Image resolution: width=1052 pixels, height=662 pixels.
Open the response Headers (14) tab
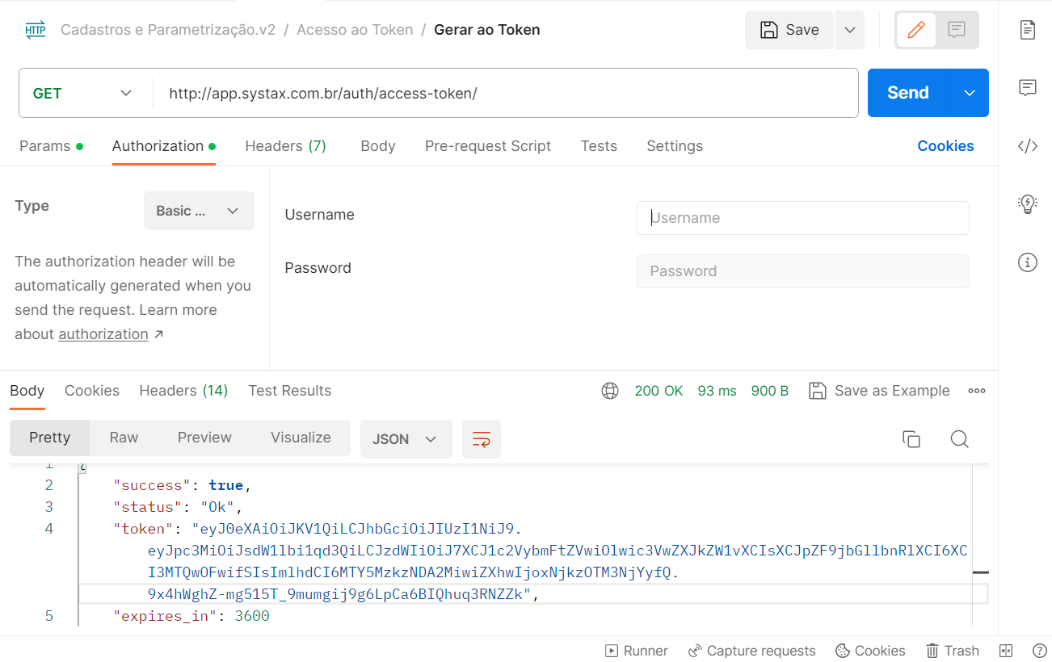[x=183, y=391]
